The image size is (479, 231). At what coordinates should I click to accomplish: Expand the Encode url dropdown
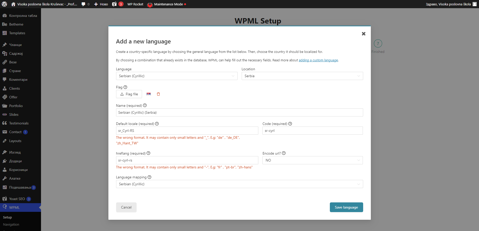pyautogui.click(x=313, y=160)
